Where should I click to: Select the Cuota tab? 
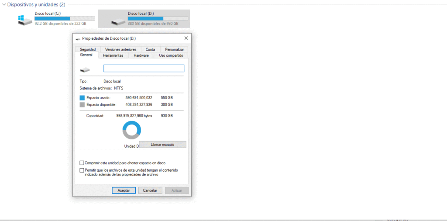150,49
